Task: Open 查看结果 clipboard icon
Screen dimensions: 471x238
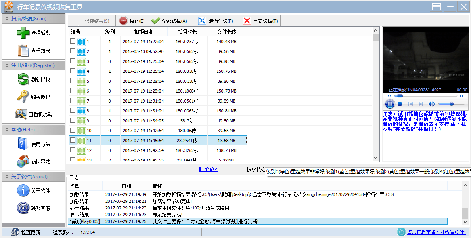Action: pos(23,51)
